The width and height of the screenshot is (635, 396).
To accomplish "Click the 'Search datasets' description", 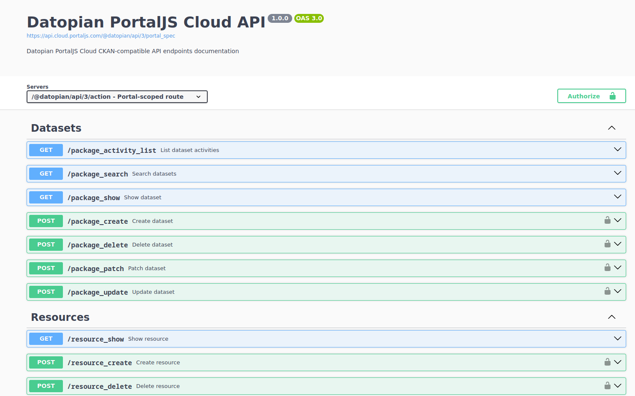I will tap(154, 174).
